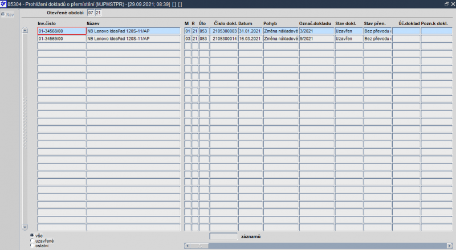
Task: Click name cell in row 01-34568/00
Action: tap(133, 31)
